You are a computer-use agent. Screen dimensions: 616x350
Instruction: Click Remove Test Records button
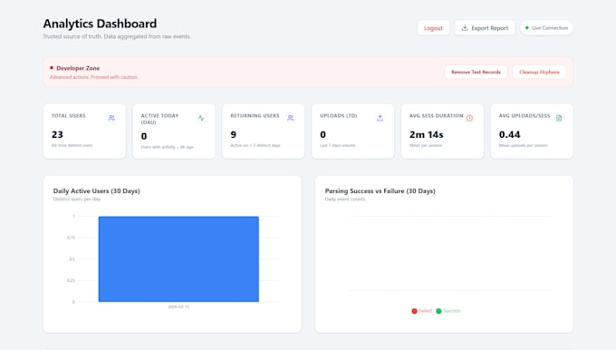(x=476, y=72)
